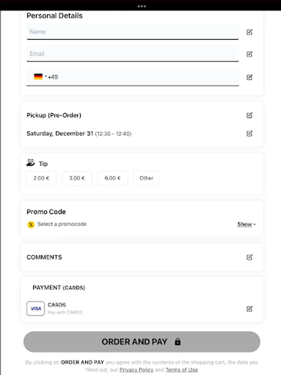Open the Privacy Policy link
Image resolution: width=281 pixels, height=375 pixels.
point(137,370)
